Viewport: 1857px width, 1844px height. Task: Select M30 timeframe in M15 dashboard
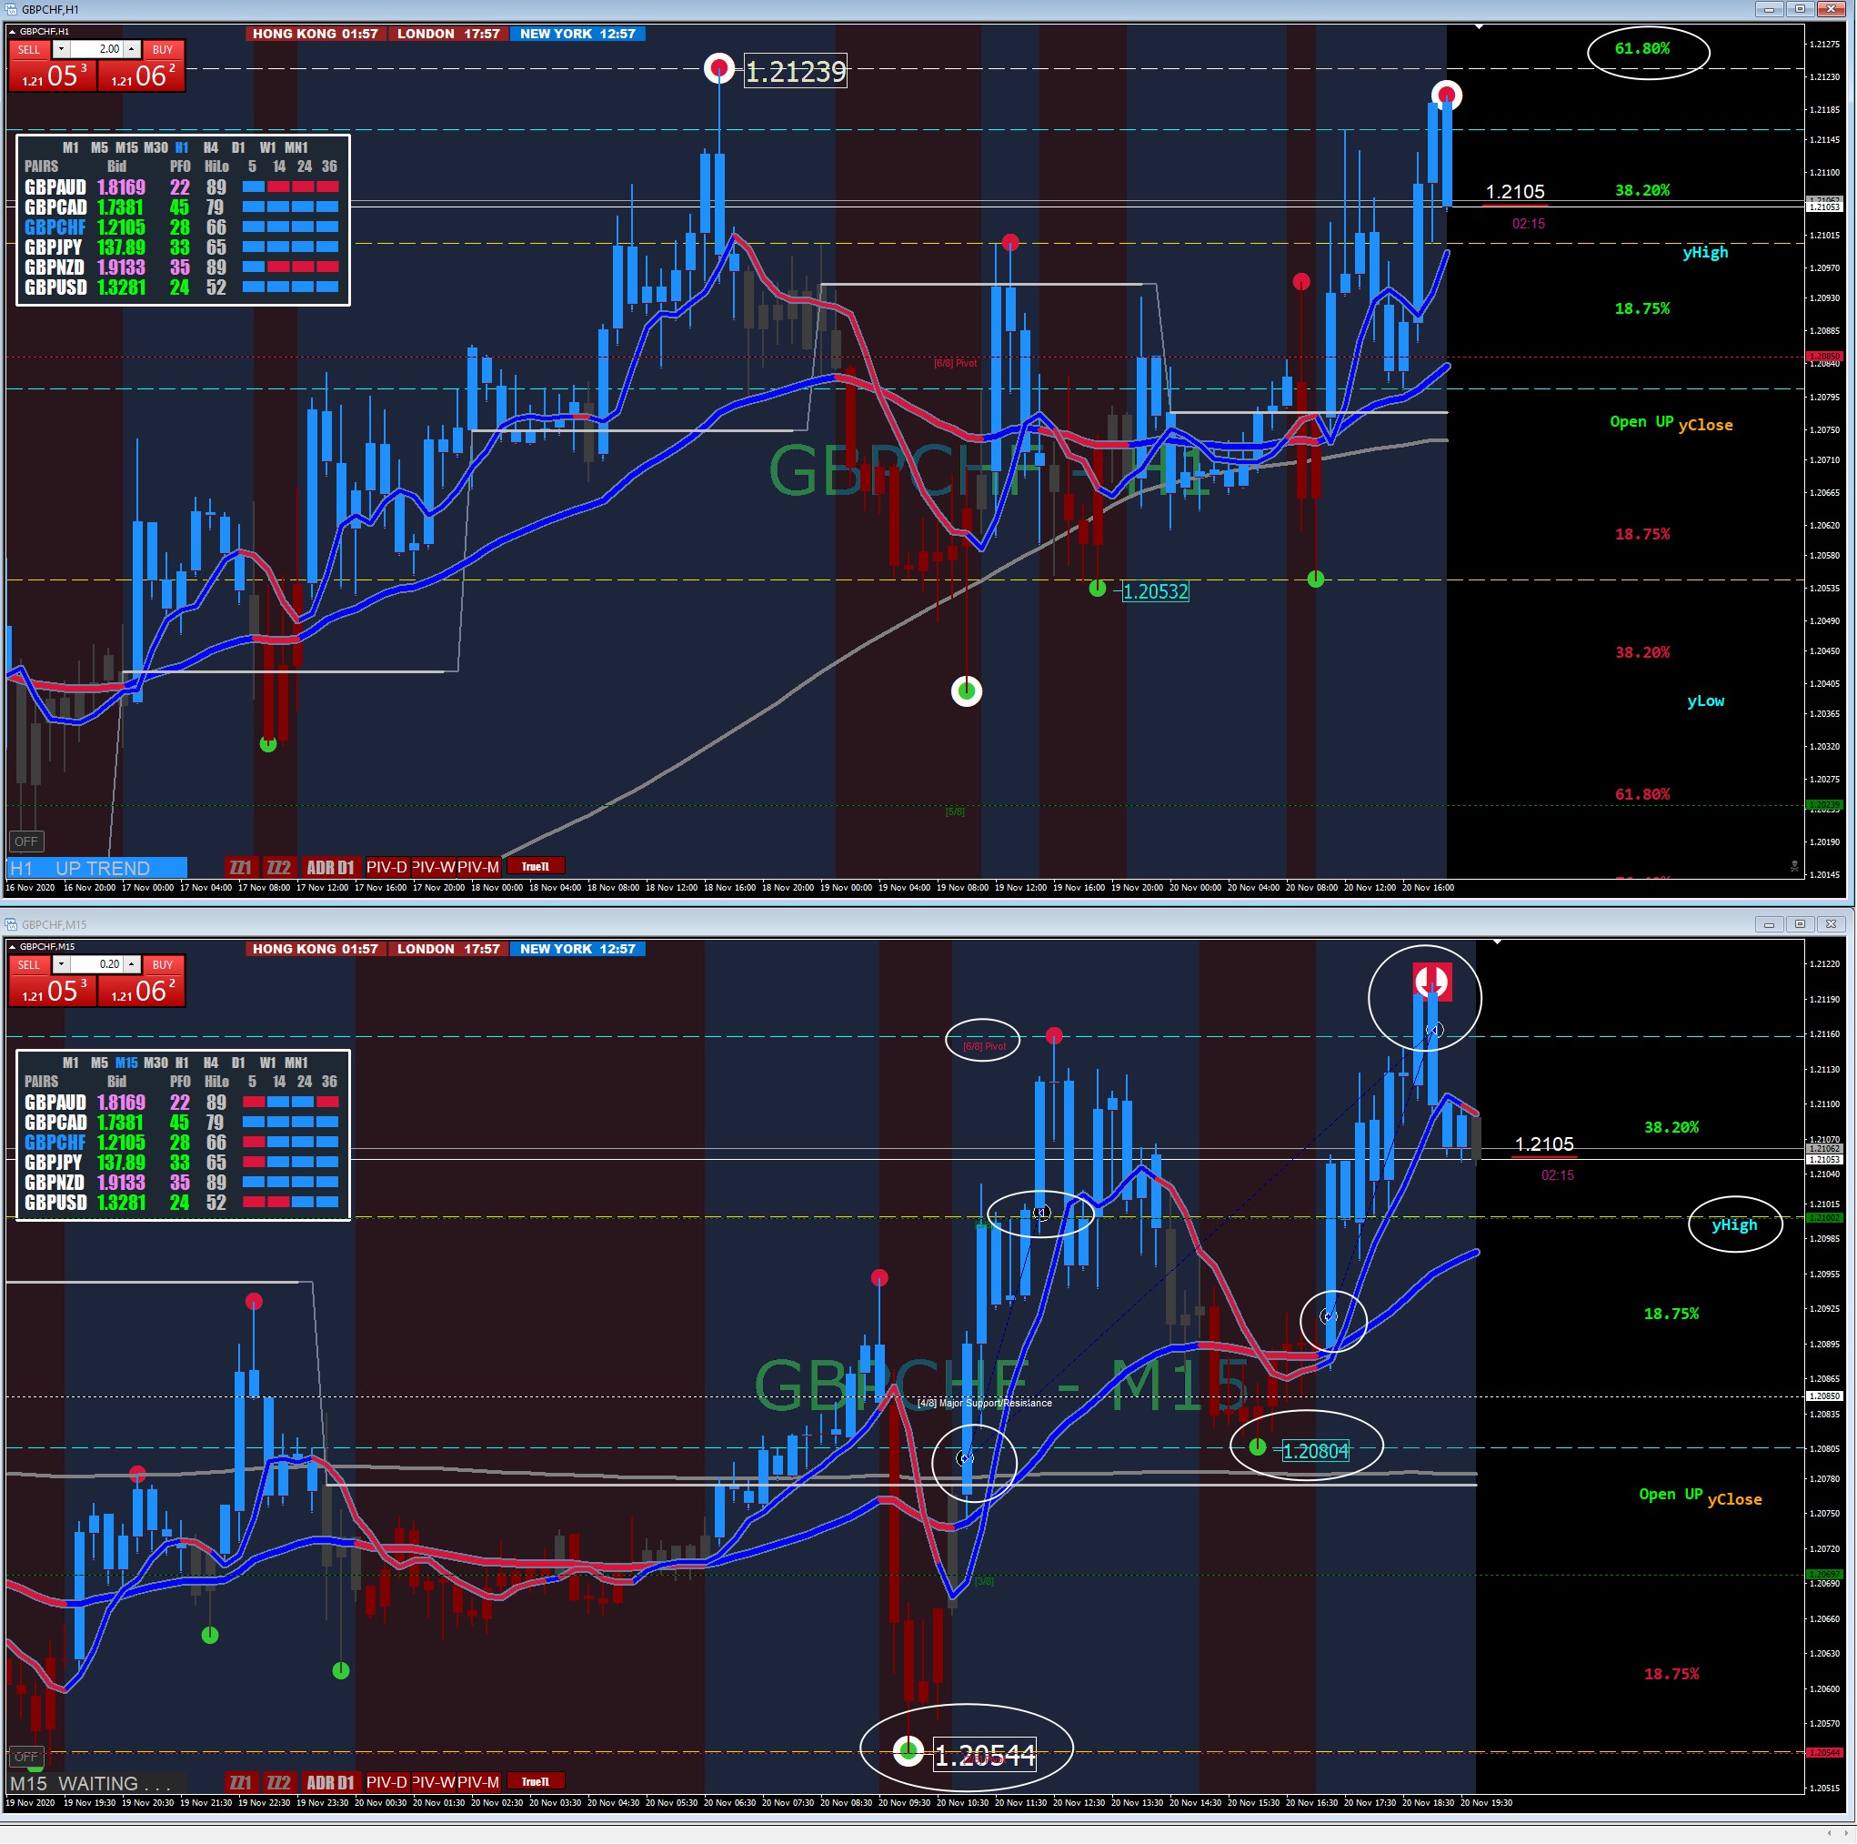[x=156, y=1063]
